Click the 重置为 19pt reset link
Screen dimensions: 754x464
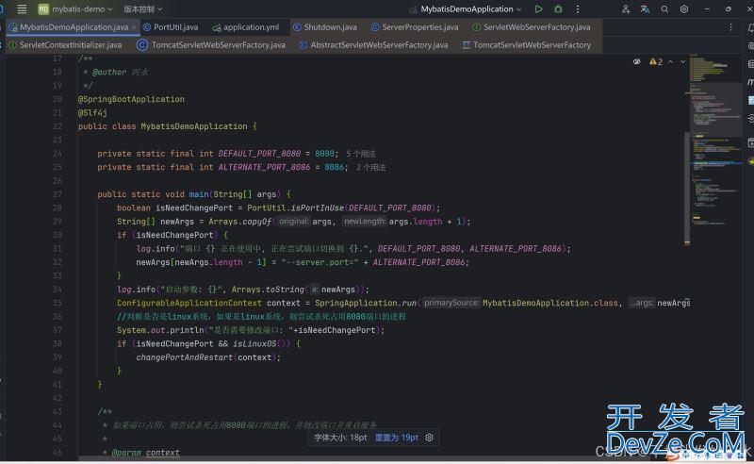click(x=396, y=438)
